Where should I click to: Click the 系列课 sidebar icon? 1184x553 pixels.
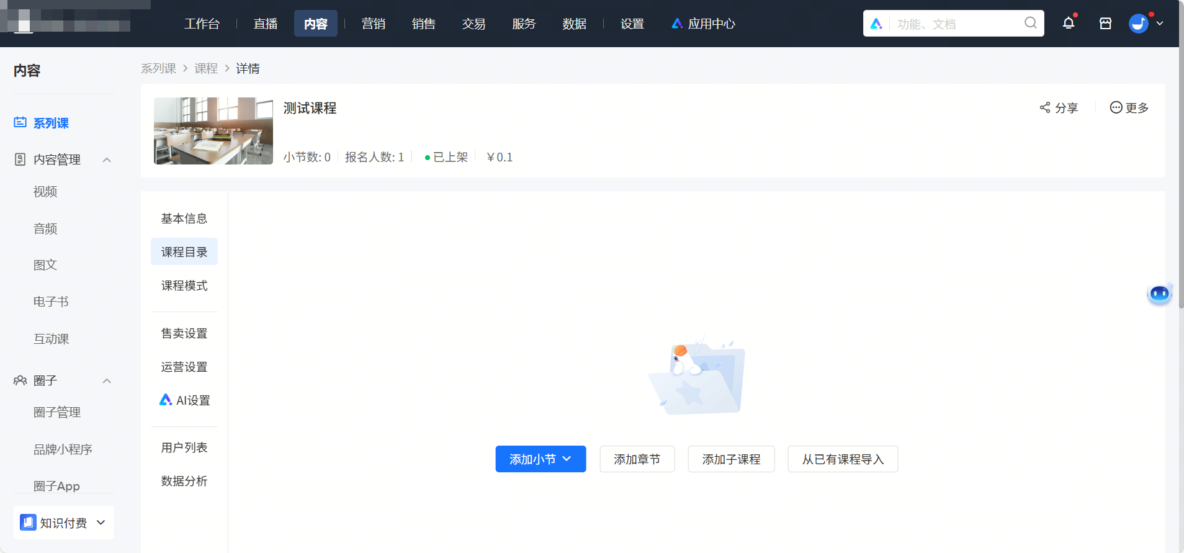20,122
